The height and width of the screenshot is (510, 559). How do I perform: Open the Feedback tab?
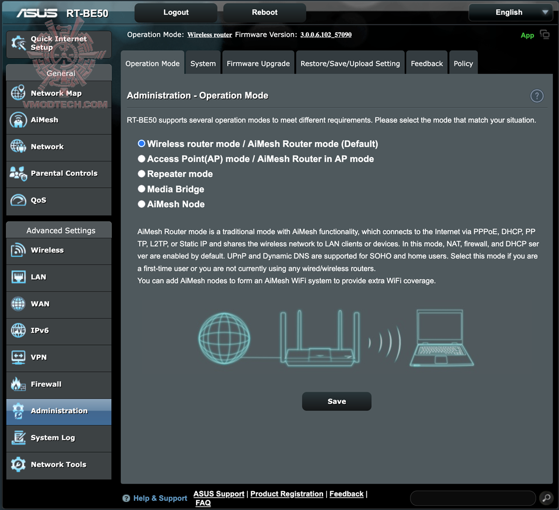tap(426, 63)
